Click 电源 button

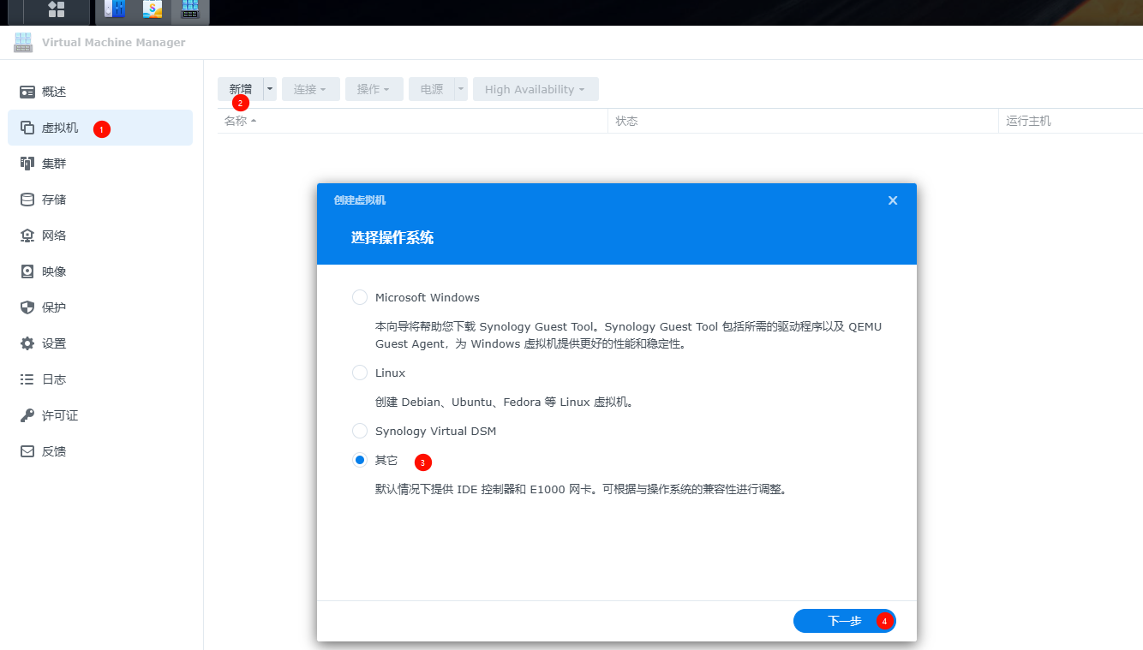click(x=432, y=89)
